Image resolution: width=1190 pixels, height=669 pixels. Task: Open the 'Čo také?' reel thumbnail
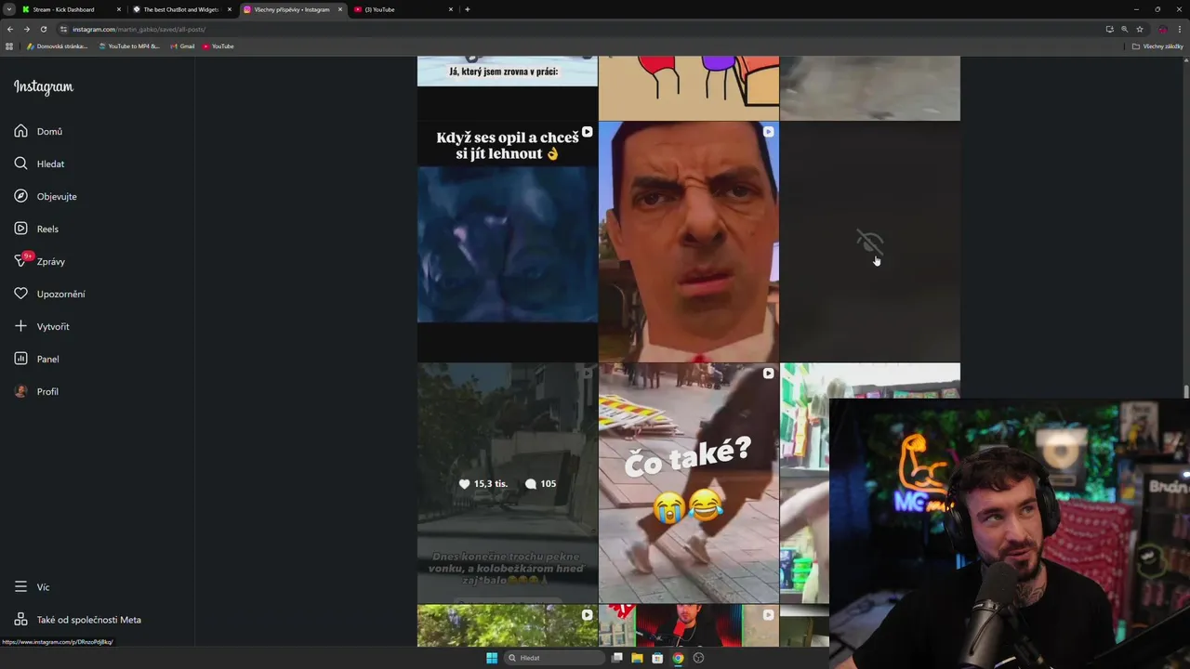tap(688, 483)
